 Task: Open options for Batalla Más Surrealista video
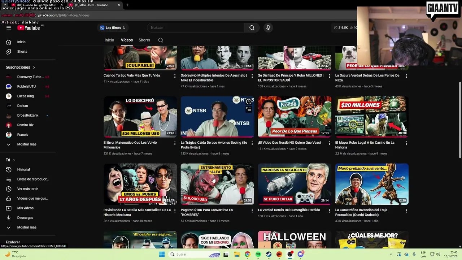point(175,211)
